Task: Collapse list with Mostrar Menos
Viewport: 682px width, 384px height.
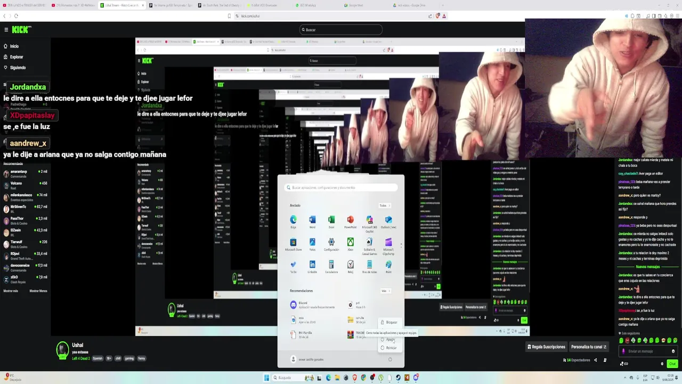Action: [x=38, y=291]
